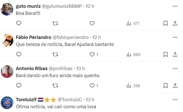Bookmark Fábio Periandro's tweet
The width and height of the screenshot is (183, 112).
tap(165, 54)
